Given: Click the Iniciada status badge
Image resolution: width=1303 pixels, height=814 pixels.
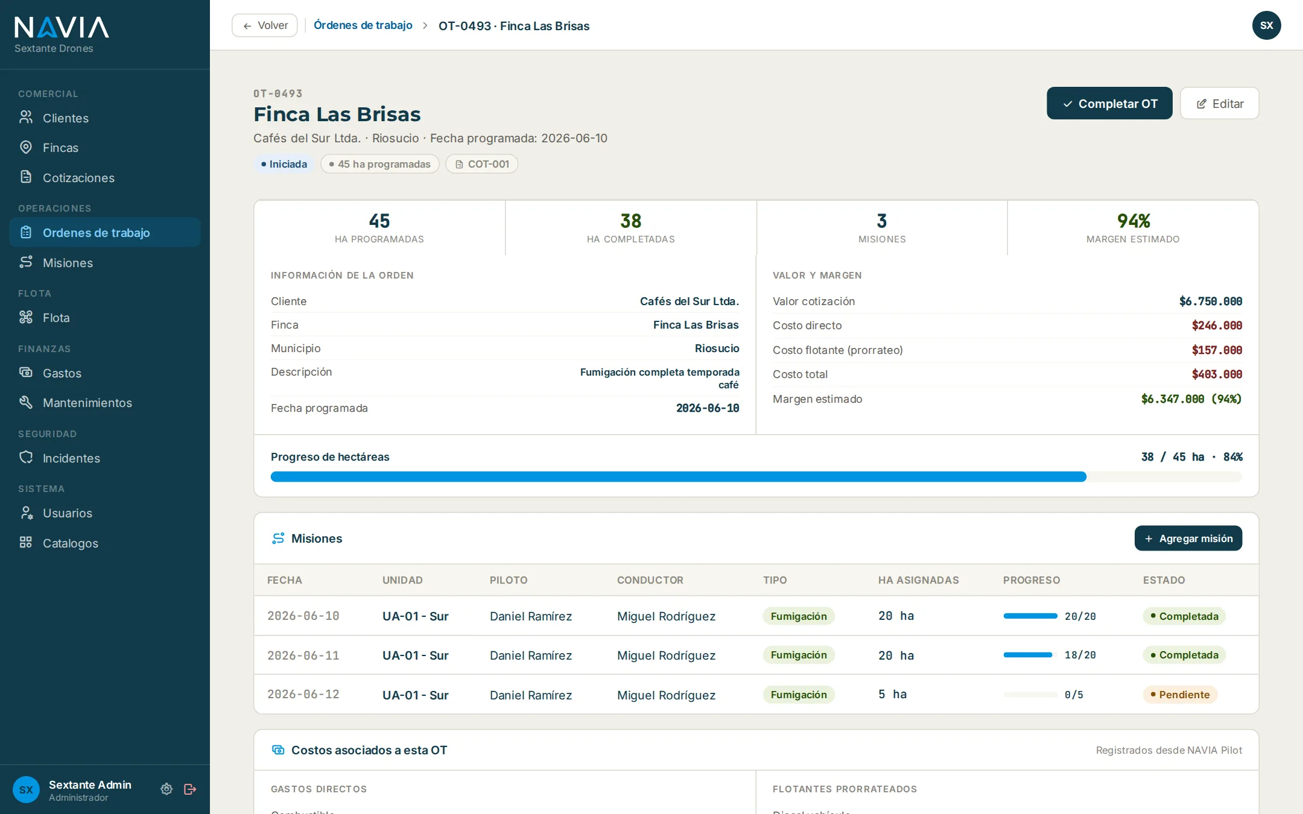Looking at the screenshot, I should tap(284, 164).
